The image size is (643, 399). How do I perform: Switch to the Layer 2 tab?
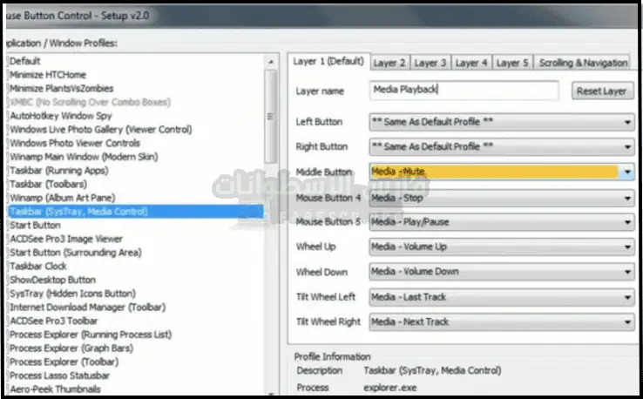[389, 63]
